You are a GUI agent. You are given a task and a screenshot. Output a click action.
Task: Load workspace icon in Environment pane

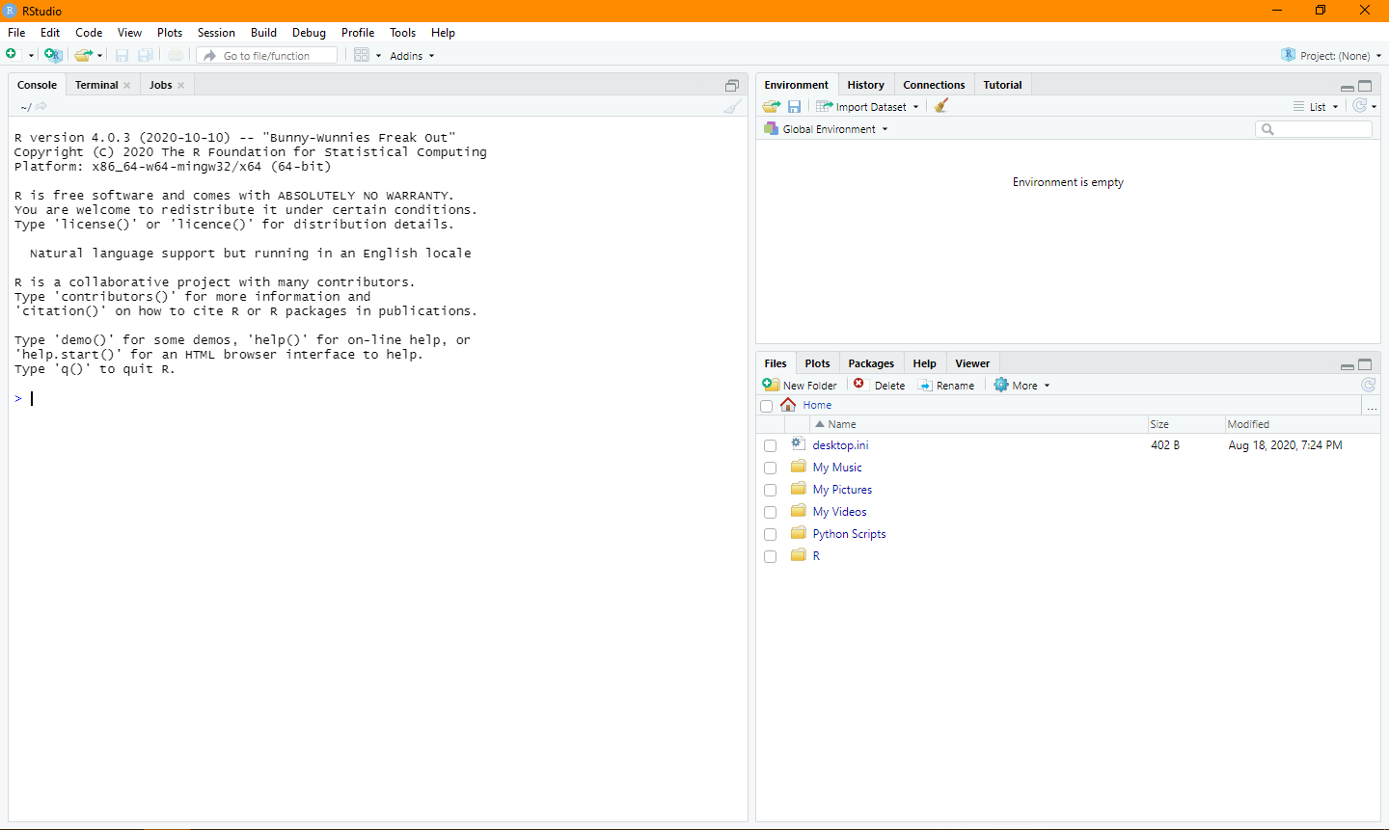click(772, 106)
